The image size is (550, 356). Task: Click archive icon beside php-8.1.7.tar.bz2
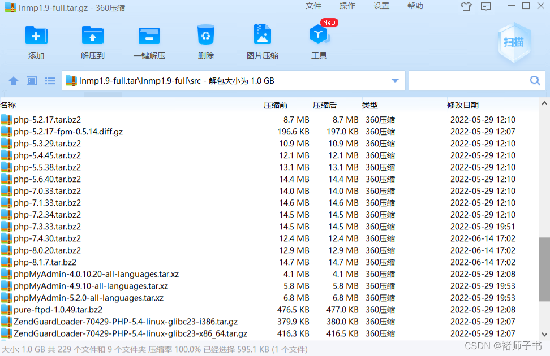[x=6, y=262]
